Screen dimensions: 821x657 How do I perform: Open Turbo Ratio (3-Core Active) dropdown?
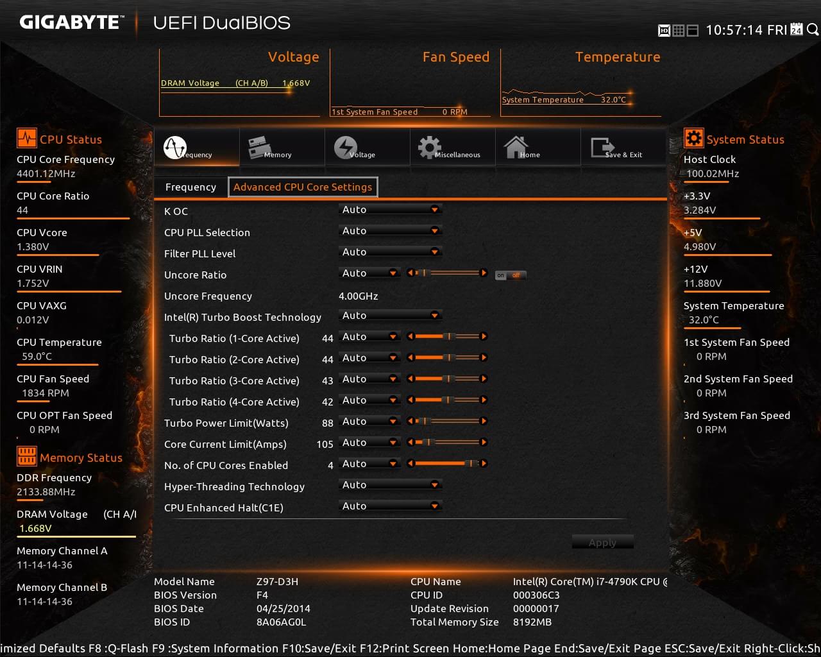(369, 379)
